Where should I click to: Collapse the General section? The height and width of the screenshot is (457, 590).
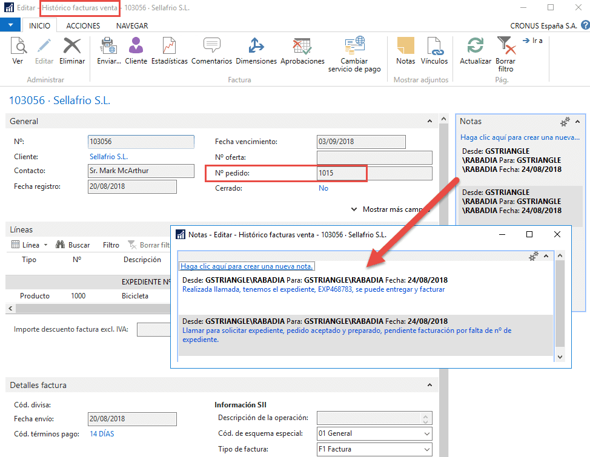[x=429, y=121]
